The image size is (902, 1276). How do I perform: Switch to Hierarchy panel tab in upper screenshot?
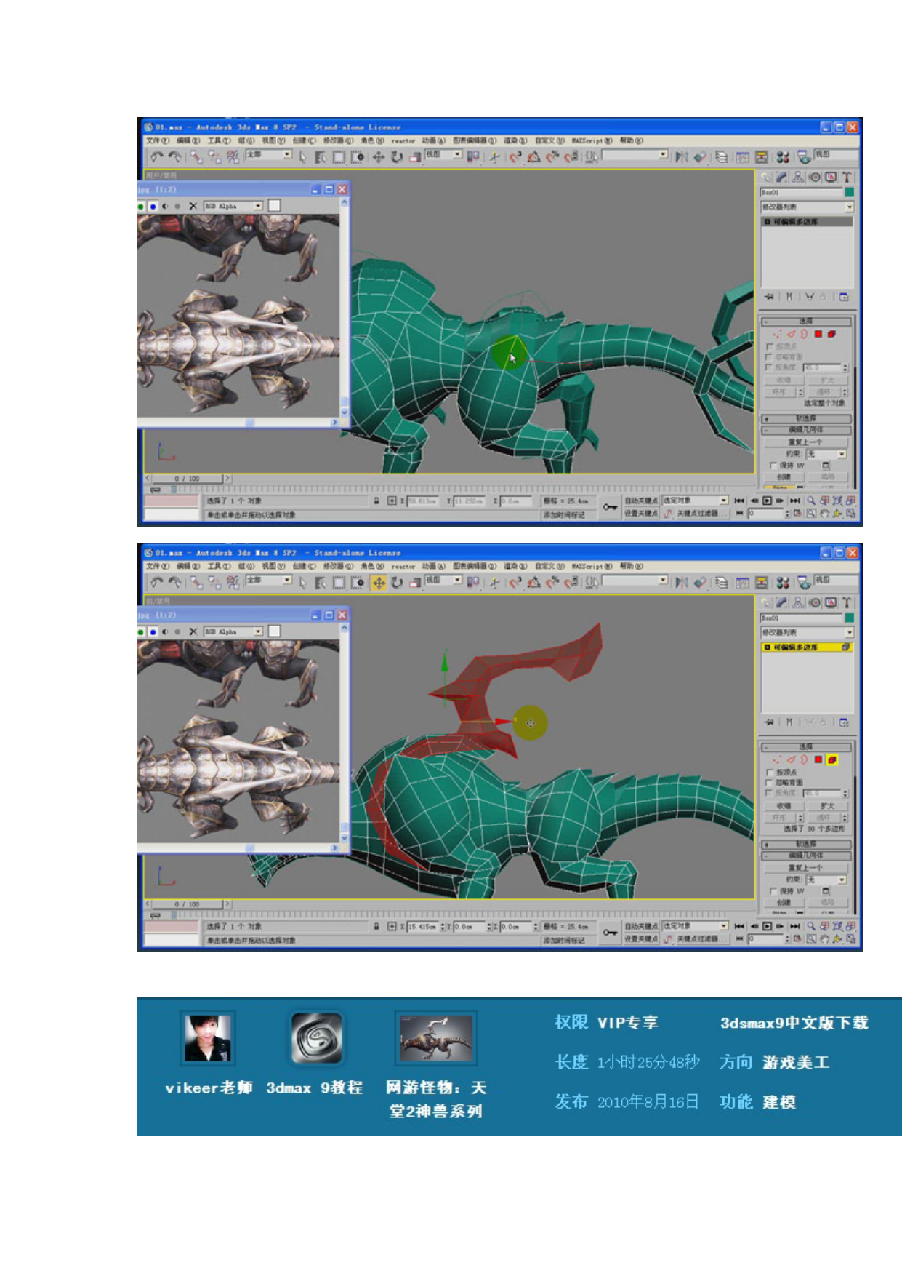point(798,177)
